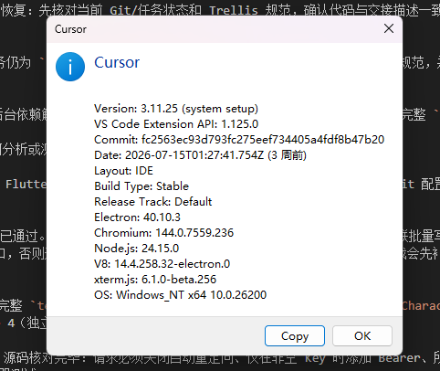Click the 'Electron: 40.10.3' line
Image resolution: width=440 pixels, height=371 pixels.
(x=137, y=217)
